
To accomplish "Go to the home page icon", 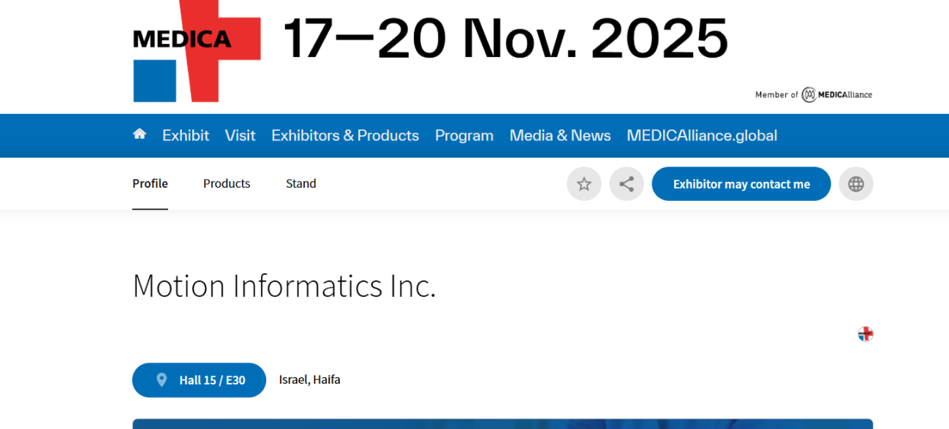I will [x=139, y=134].
